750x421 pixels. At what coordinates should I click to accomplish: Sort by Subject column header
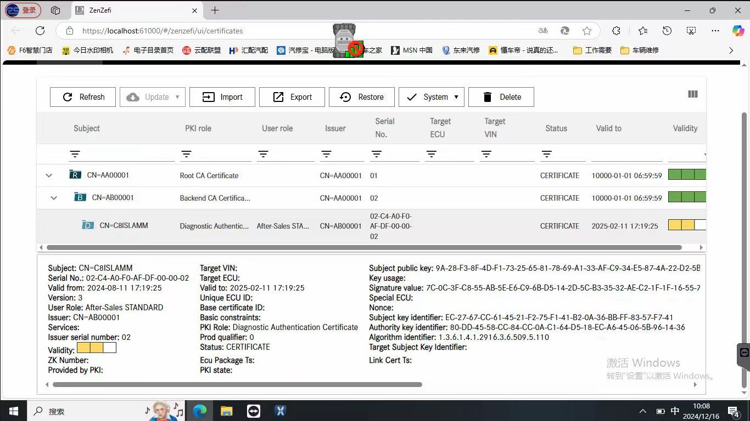coord(87,128)
